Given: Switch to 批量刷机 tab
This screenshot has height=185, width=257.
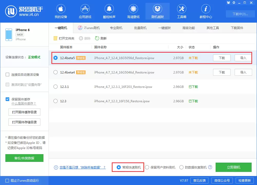Looking at the screenshot, I should pos(140,28).
